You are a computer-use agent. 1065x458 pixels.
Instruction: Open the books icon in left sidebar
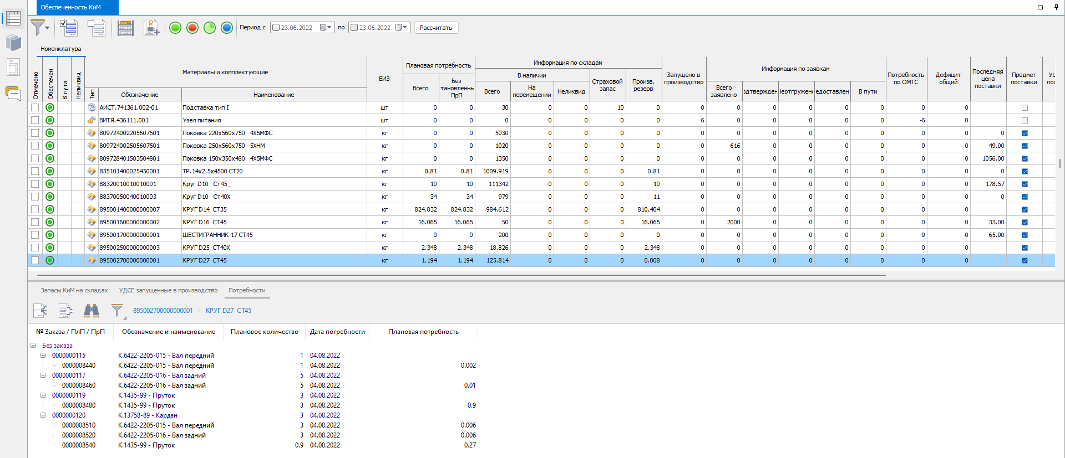point(13,43)
